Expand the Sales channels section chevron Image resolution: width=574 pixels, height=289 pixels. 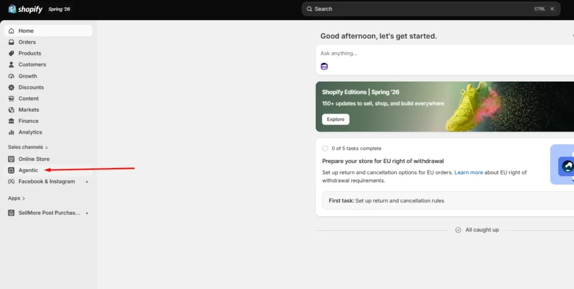coord(47,148)
